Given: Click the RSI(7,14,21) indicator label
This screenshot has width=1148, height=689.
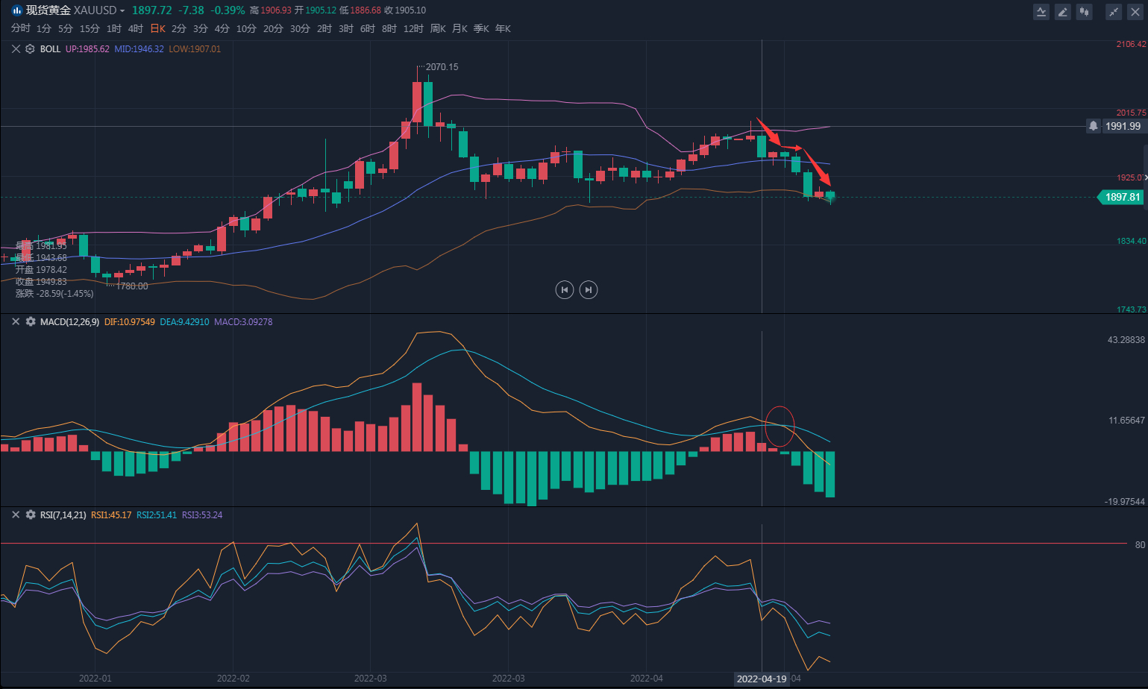Looking at the screenshot, I should pyautogui.click(x=63, y=515).
